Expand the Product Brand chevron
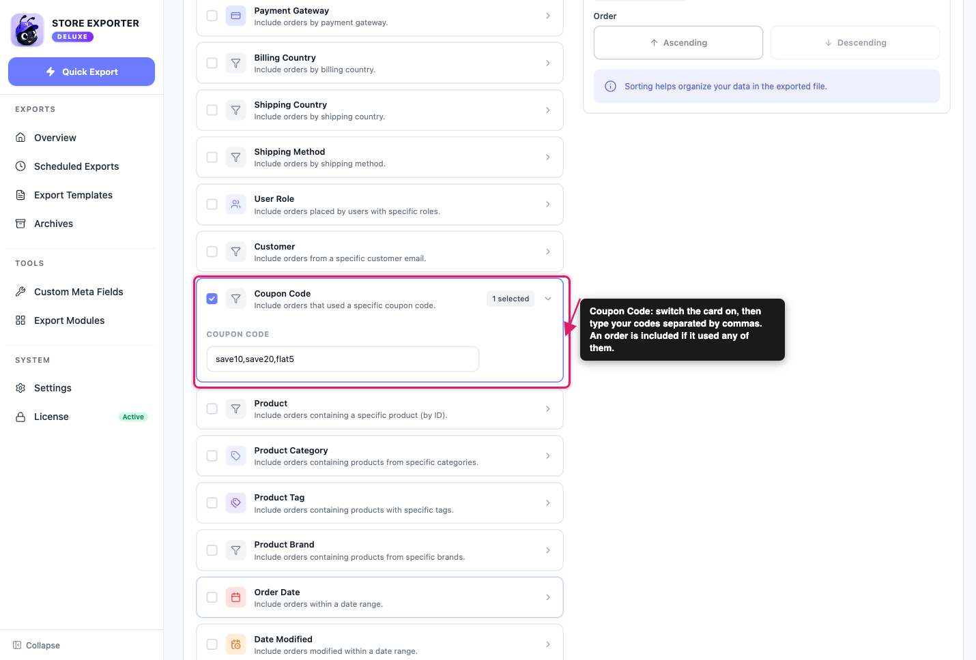 548,550
